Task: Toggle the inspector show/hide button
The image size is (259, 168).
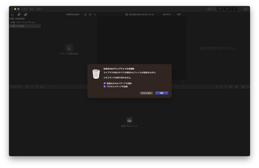Action: (234, 9)
